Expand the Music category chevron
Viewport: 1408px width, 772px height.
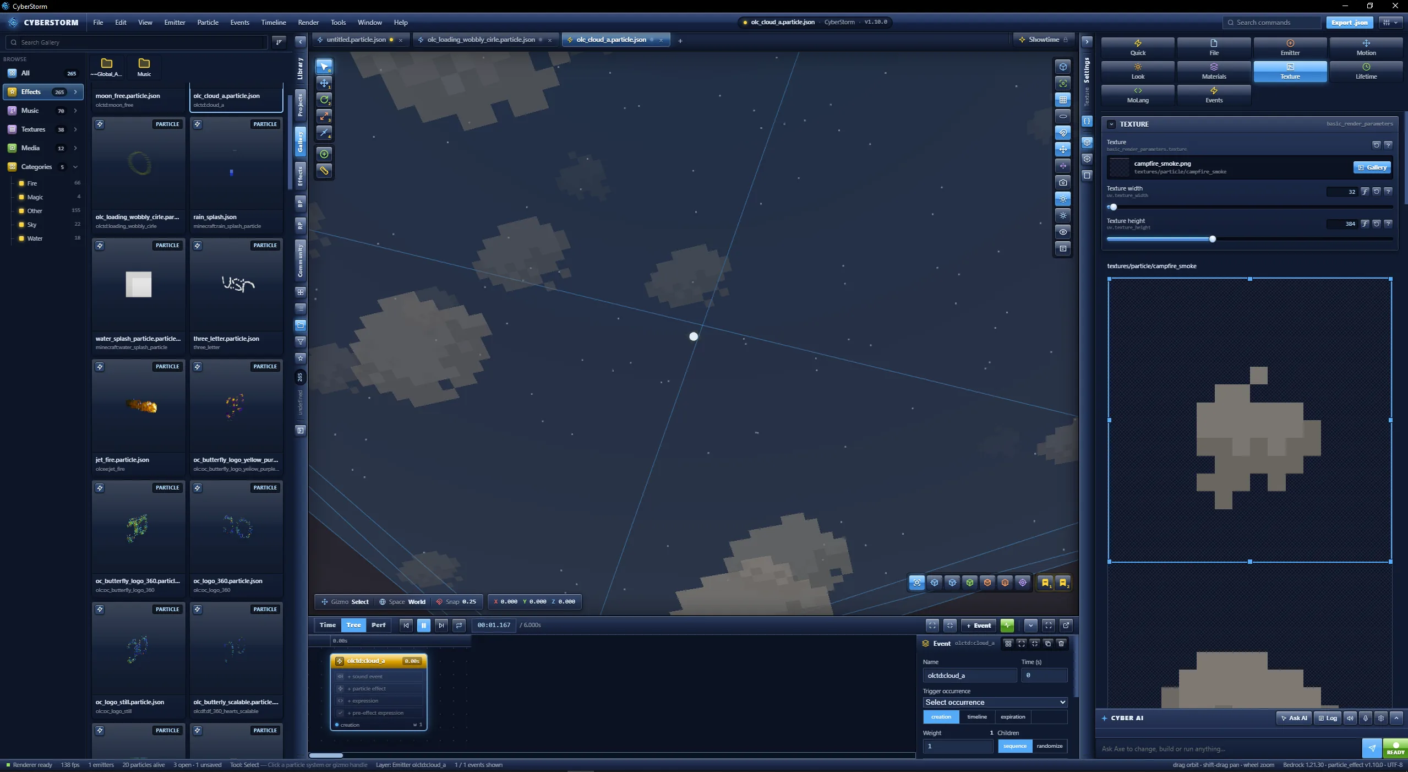coord(75,111)
